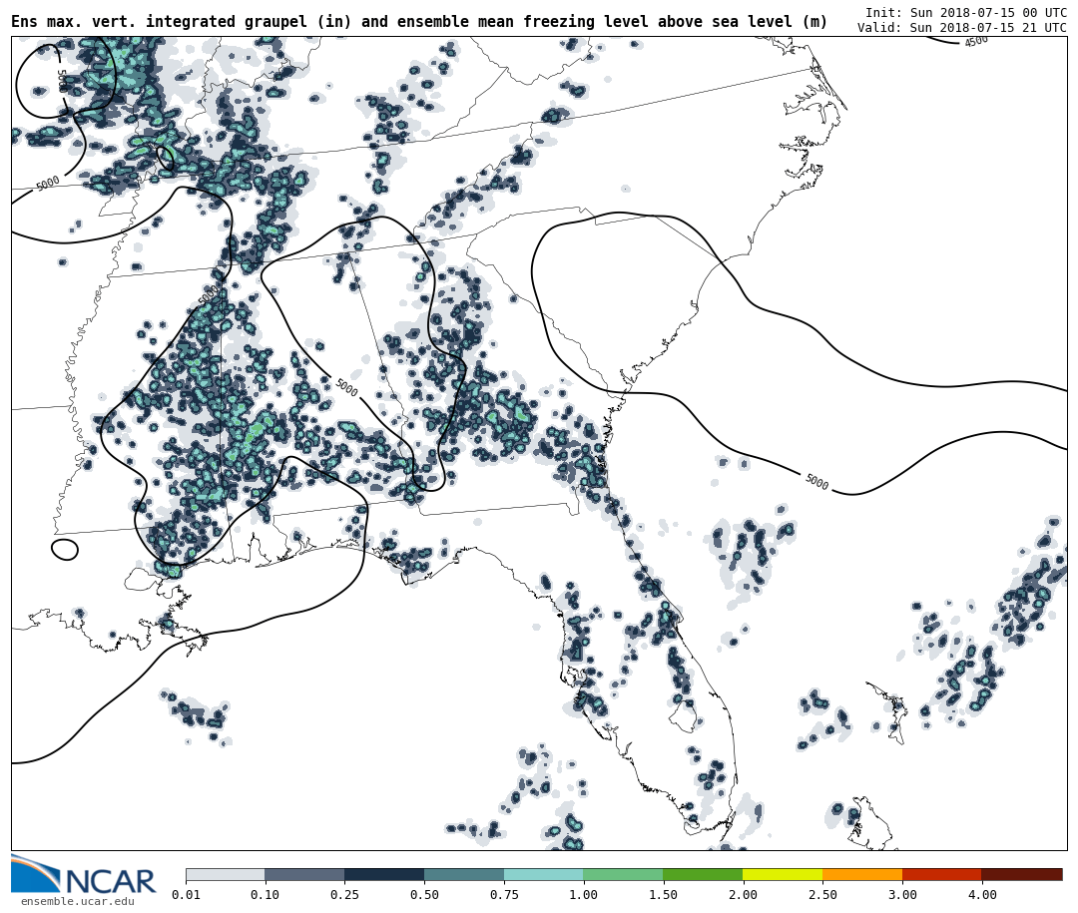Click the 5000 contour label over the Atlantic

pos(815,482)
